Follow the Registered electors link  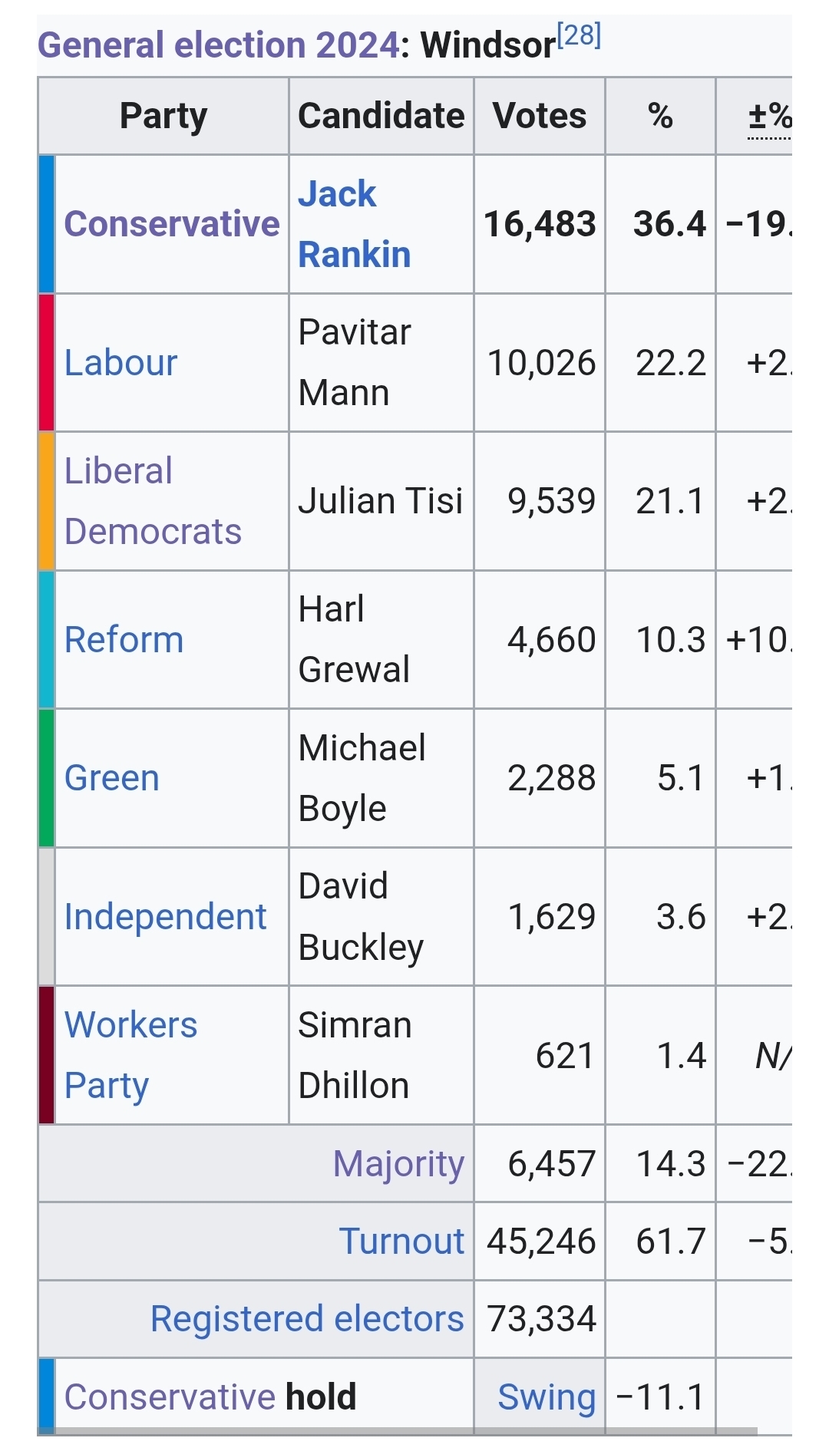tap(307, 1319)
